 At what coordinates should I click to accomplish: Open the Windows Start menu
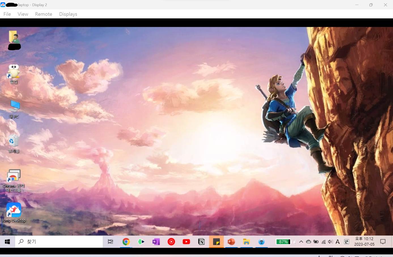point(7,242)
